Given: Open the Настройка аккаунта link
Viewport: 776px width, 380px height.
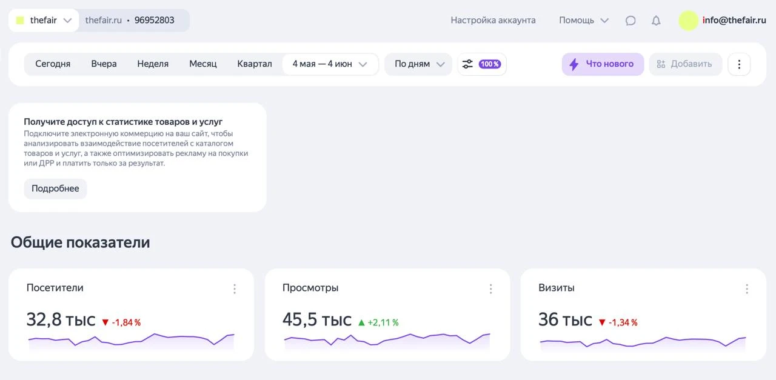Looking at the screenshot, I should (x=493, y=21).
